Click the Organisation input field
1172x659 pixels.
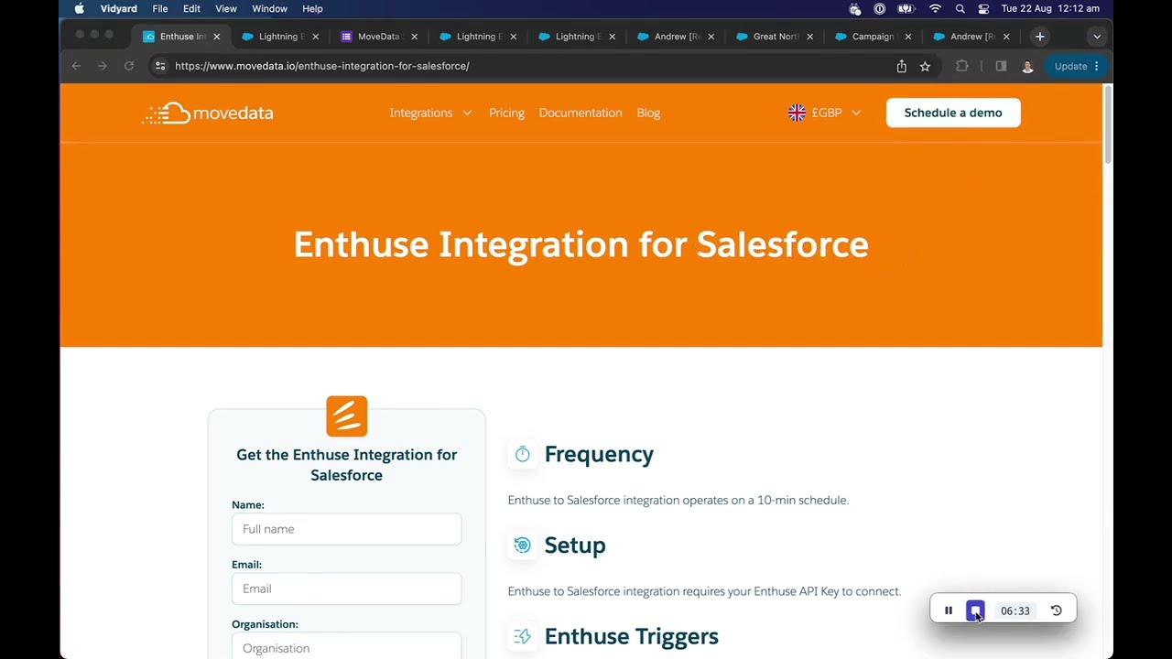tap(347, 646)
